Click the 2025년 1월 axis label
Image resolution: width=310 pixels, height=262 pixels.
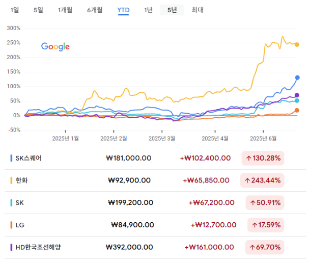point(66,139)
